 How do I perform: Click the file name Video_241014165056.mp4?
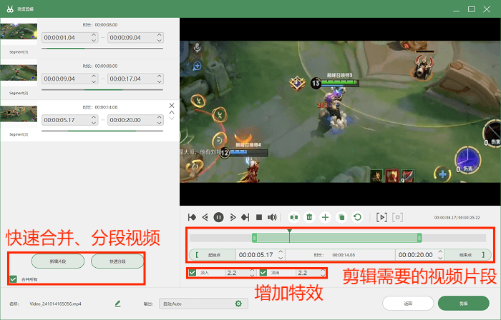[56, 304]
